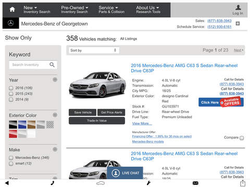Collapse the Year filter section
This screenshot has width=250, height=187.
[55, 79]
